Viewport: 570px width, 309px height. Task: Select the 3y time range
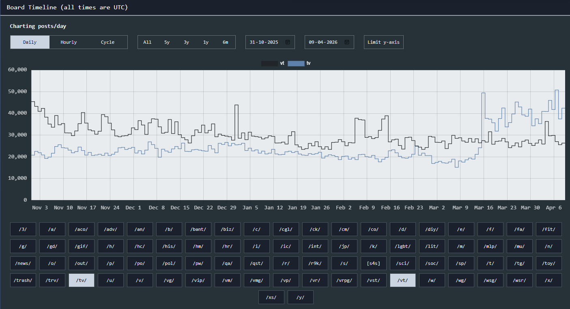[186, 42]
